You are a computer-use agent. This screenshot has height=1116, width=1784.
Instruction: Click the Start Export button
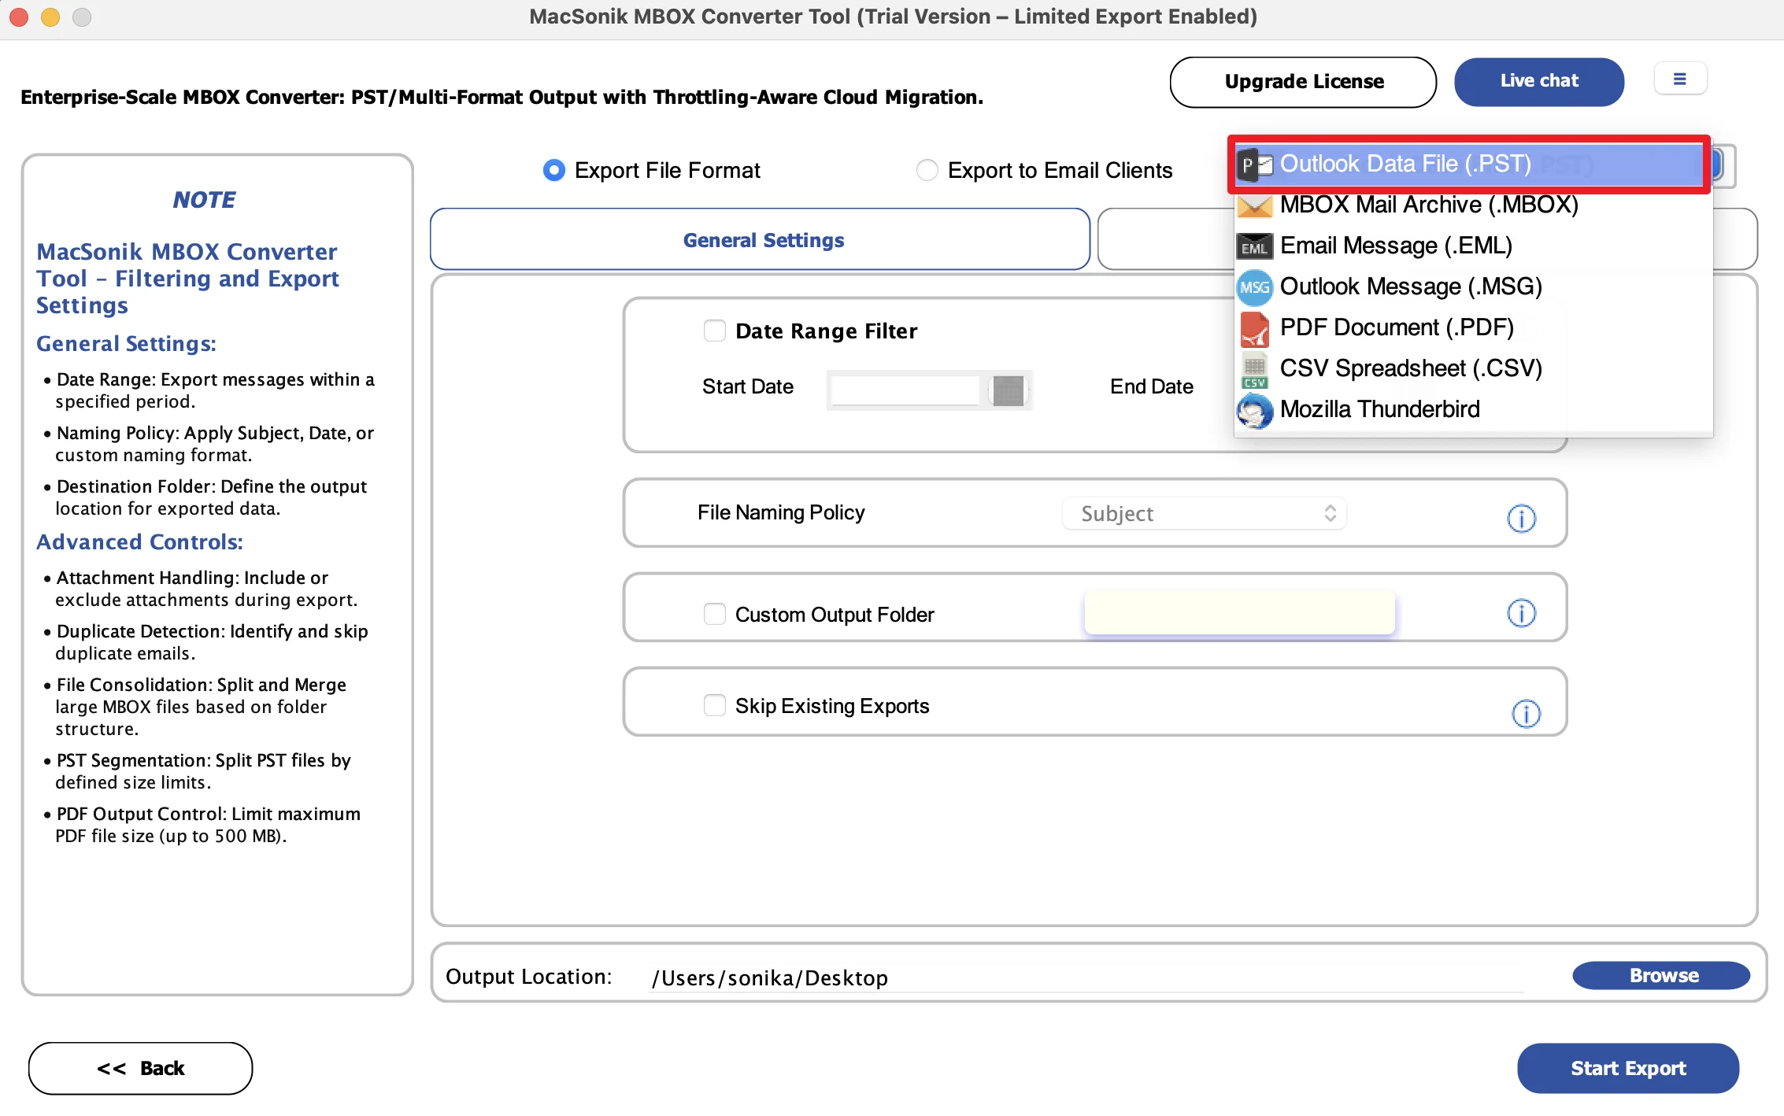pyautogui.click(x=1627, y=1068)
